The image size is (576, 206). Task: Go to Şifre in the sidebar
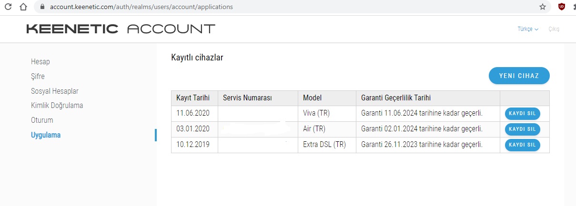(38, 76)
